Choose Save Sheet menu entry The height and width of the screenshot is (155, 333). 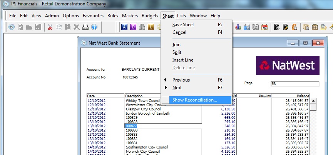pos(183,25)
